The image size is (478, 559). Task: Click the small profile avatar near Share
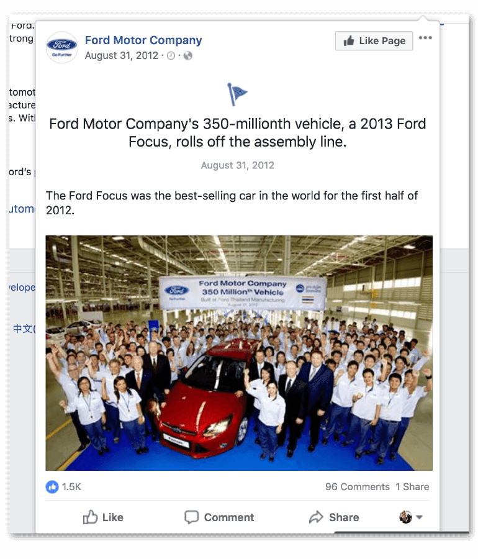[405, 517]
